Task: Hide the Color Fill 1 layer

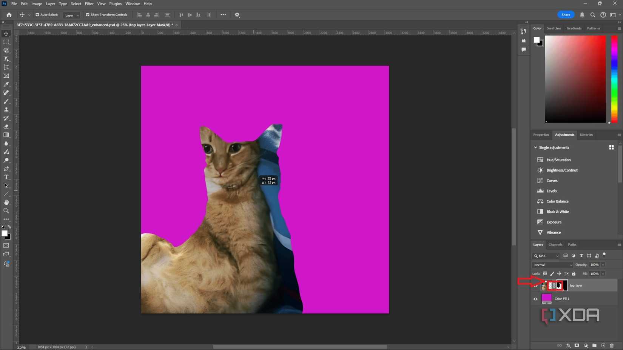Action: click(x=535, y=298)
